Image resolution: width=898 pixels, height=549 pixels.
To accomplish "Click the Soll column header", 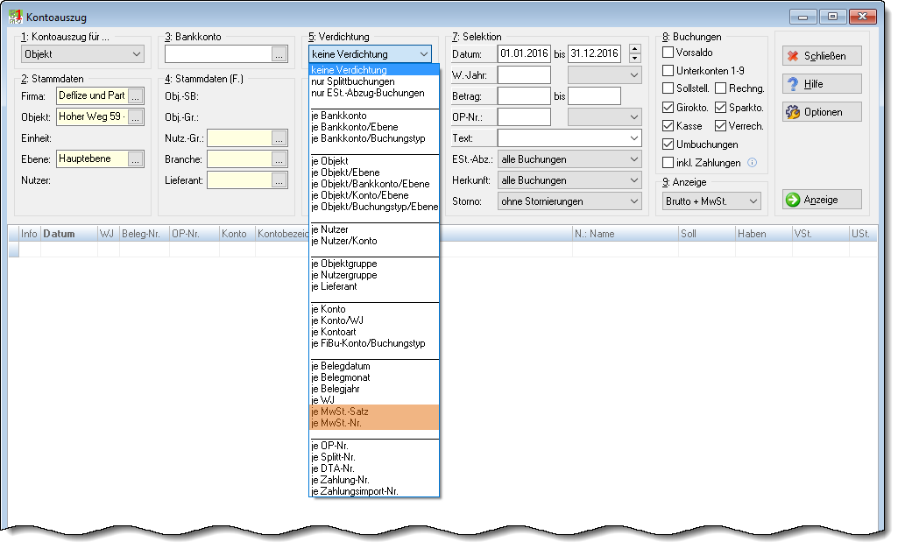I will click(706, 234).
